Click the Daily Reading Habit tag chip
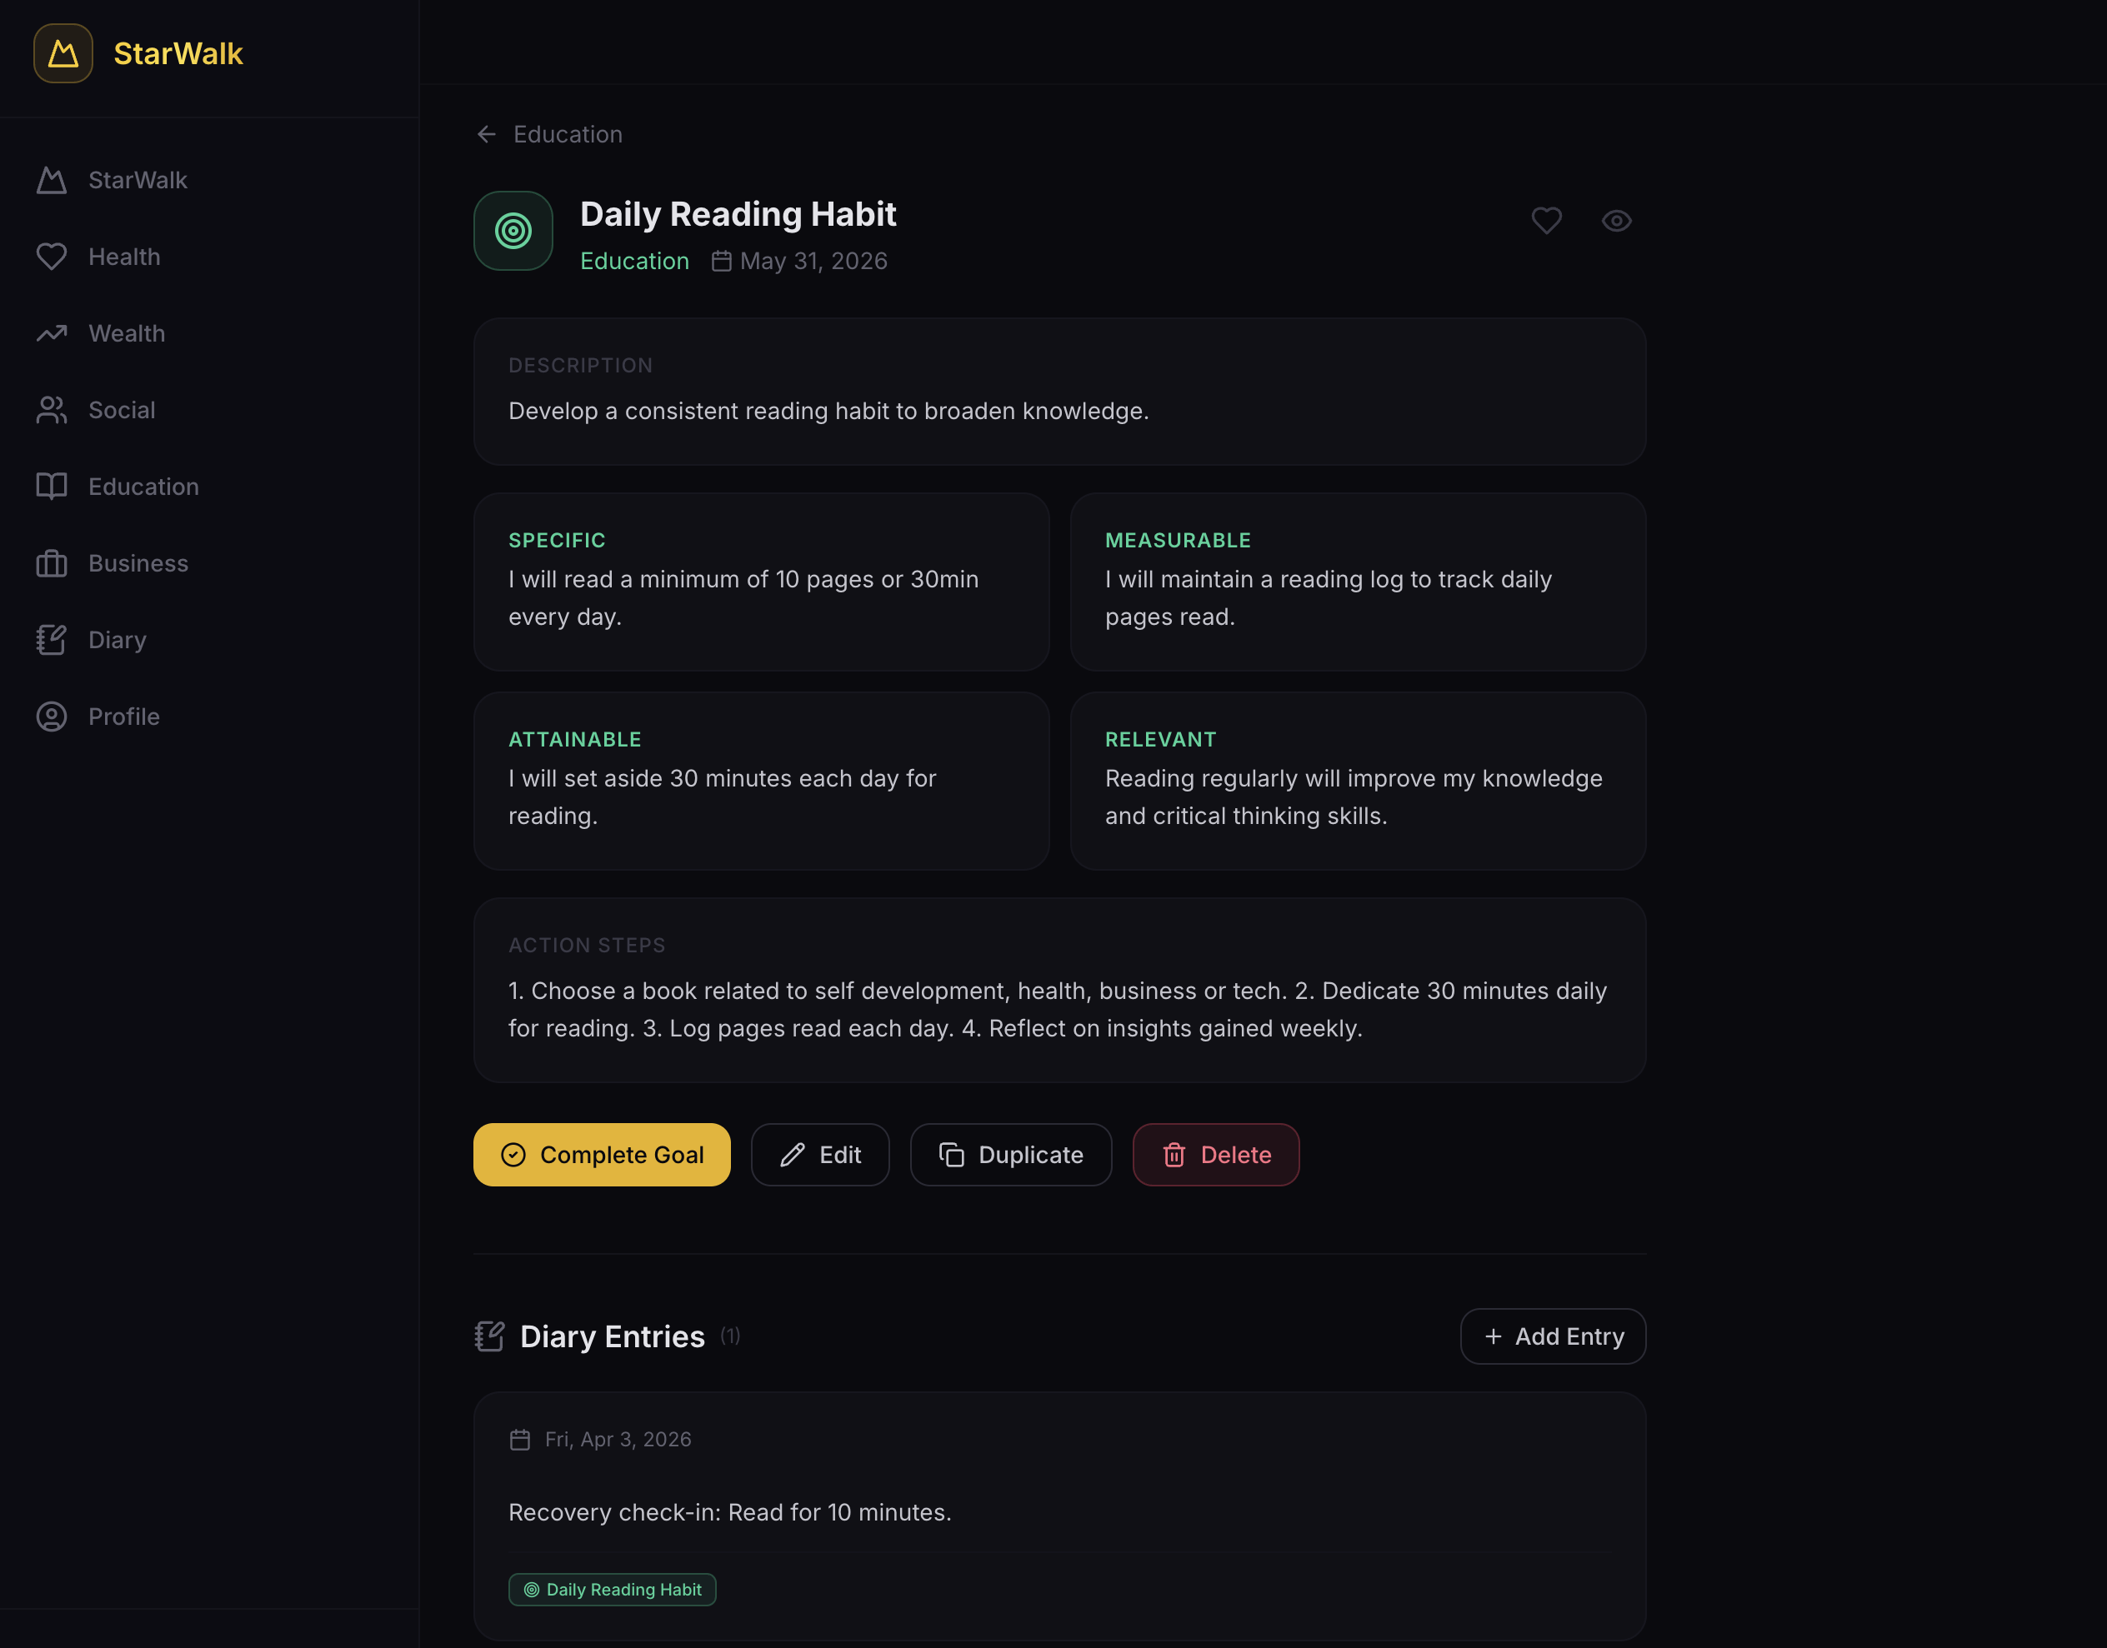The height and width of the screenshot is (1648, 2107). (612, 1589)
